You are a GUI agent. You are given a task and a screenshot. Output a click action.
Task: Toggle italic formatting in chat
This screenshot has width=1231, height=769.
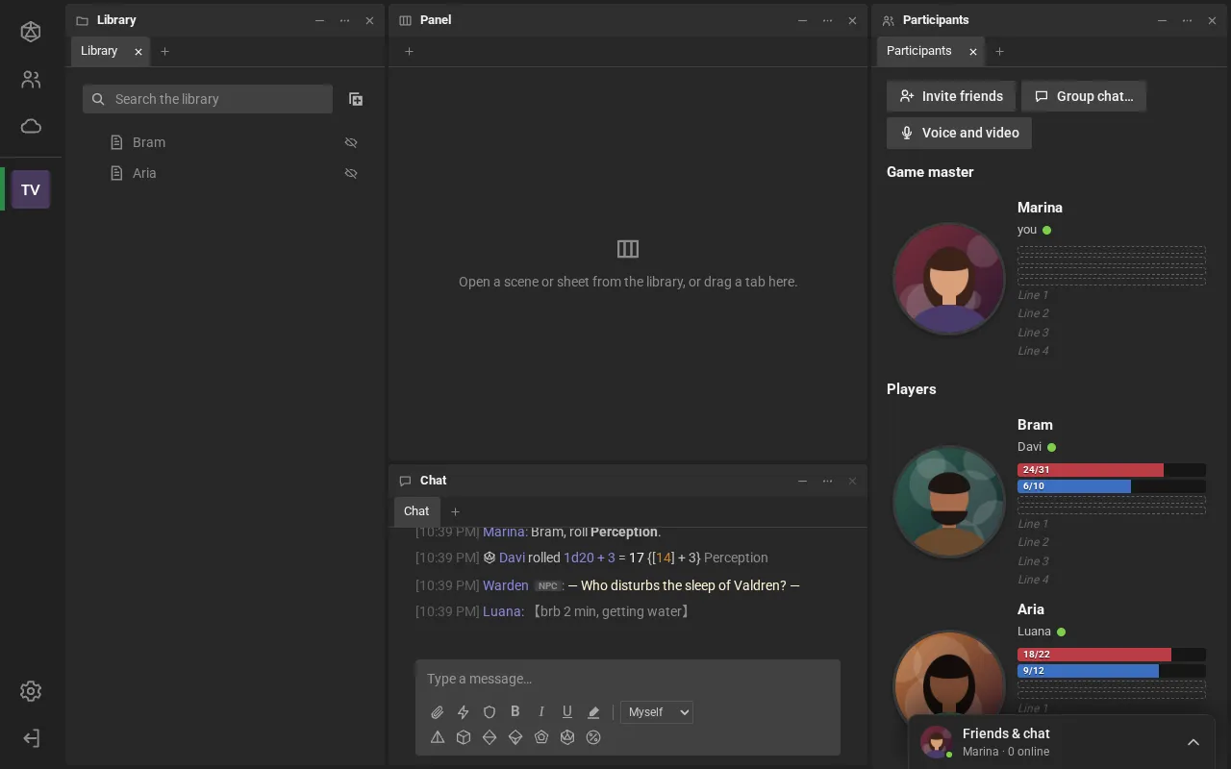541,711
